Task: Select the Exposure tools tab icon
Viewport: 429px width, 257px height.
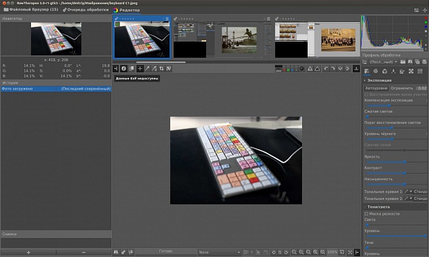Action: coord(367,71)
